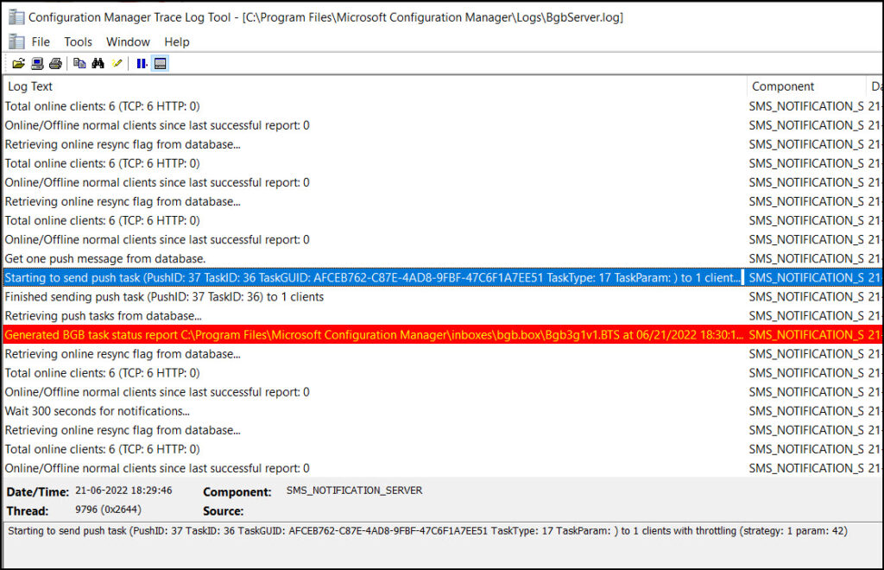Open the Window menu

pos(128,41)
